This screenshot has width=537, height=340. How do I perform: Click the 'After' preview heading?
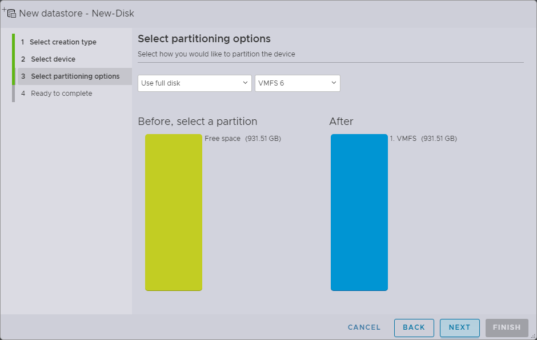tap(341, 122)
